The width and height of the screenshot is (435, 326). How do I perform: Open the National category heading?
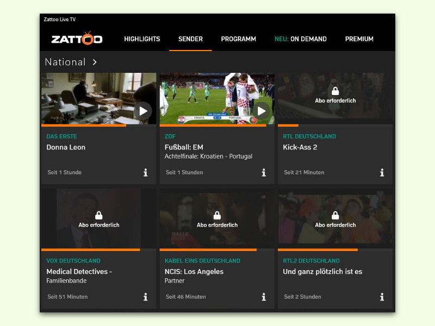tap(65, 62)
